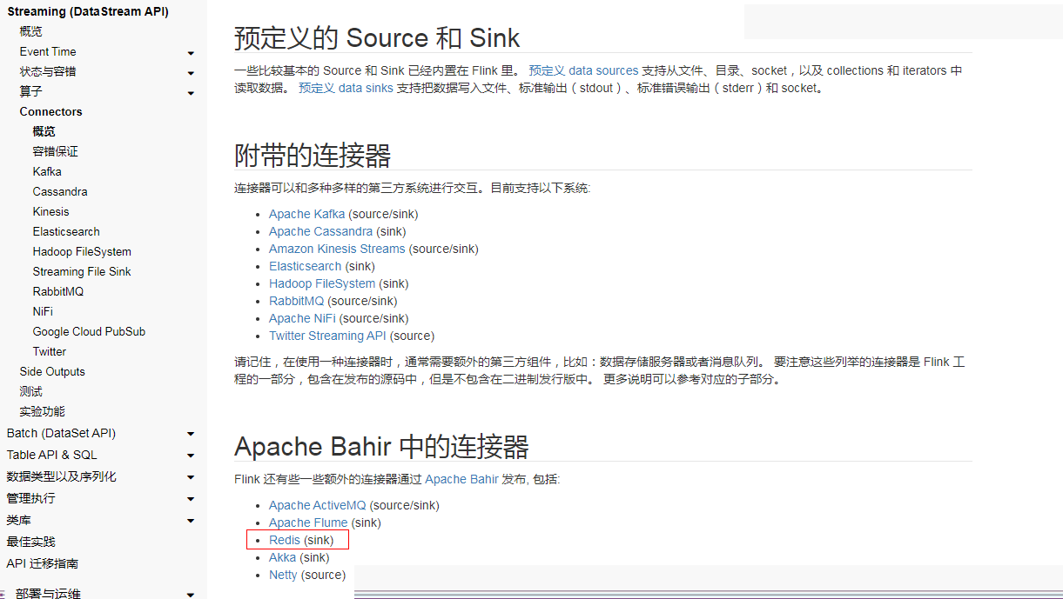This screenshot has height=599, width=1063.
Task: Open Table API & SQL sidebar label
Action: 51,455
